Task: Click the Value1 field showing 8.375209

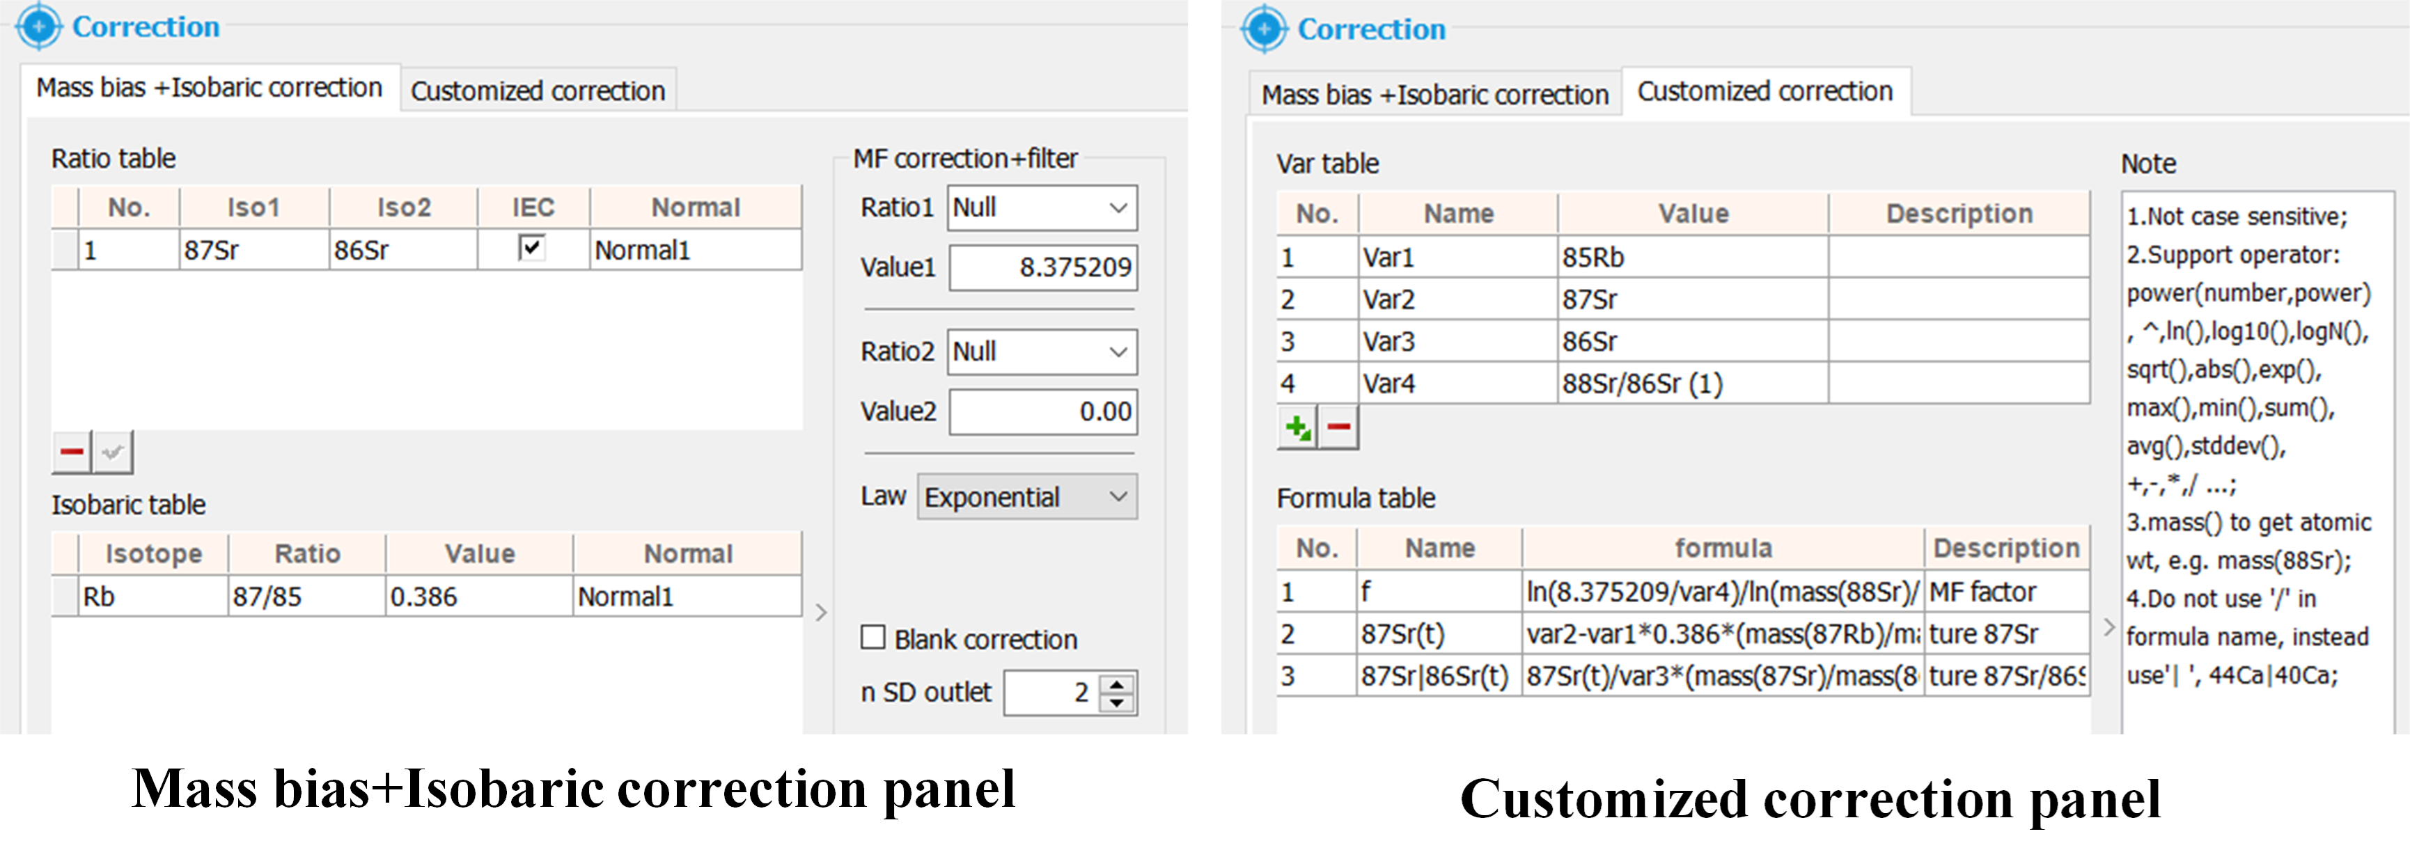Action: click(x=1042, y=267)
